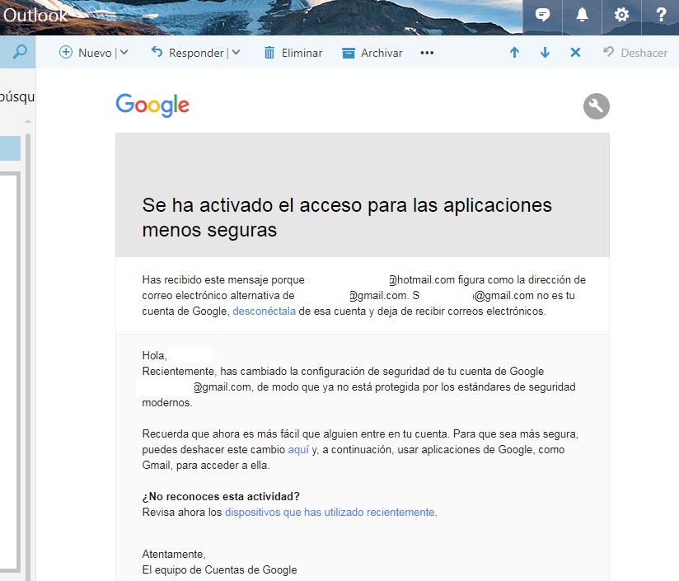
Task: Open the more actions ellipsis menu
Action: (427, 53)
